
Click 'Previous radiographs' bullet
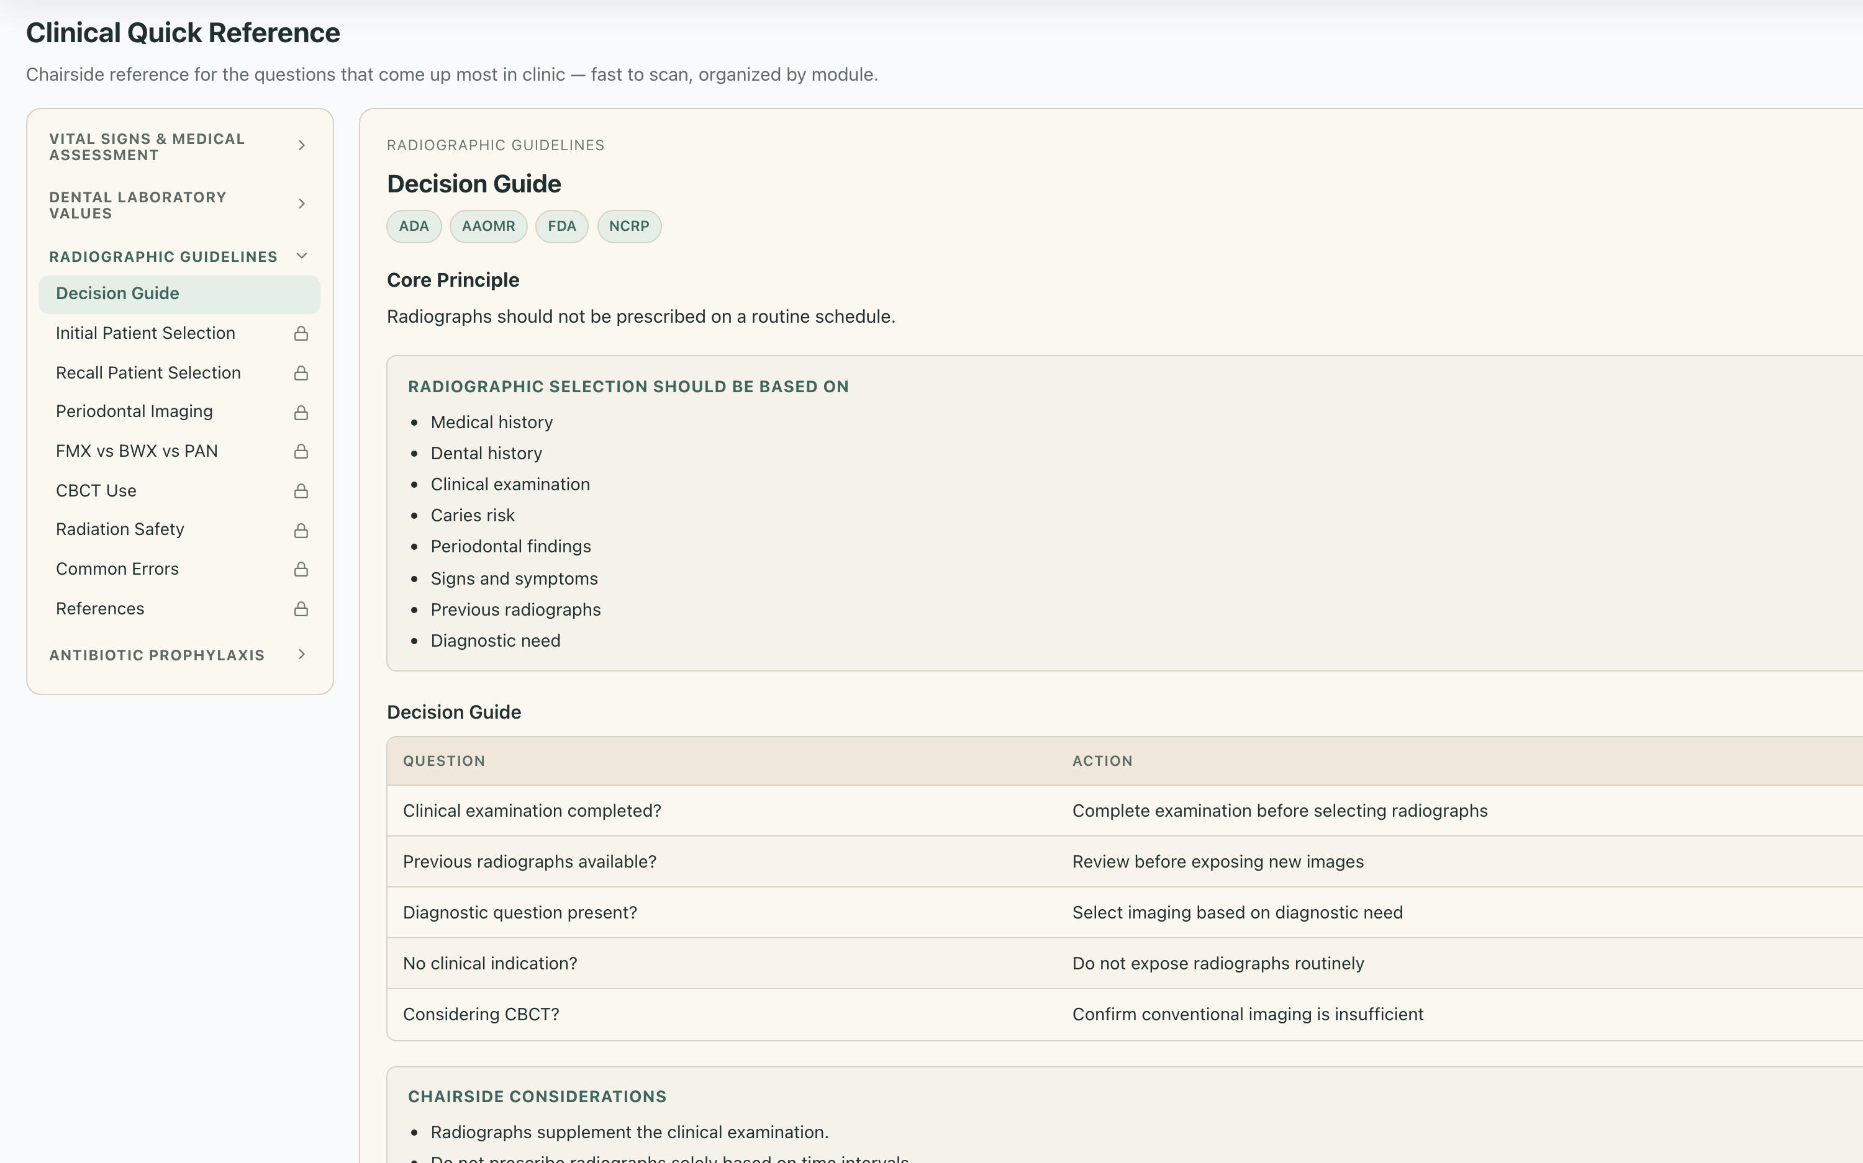tap(515, 610)
